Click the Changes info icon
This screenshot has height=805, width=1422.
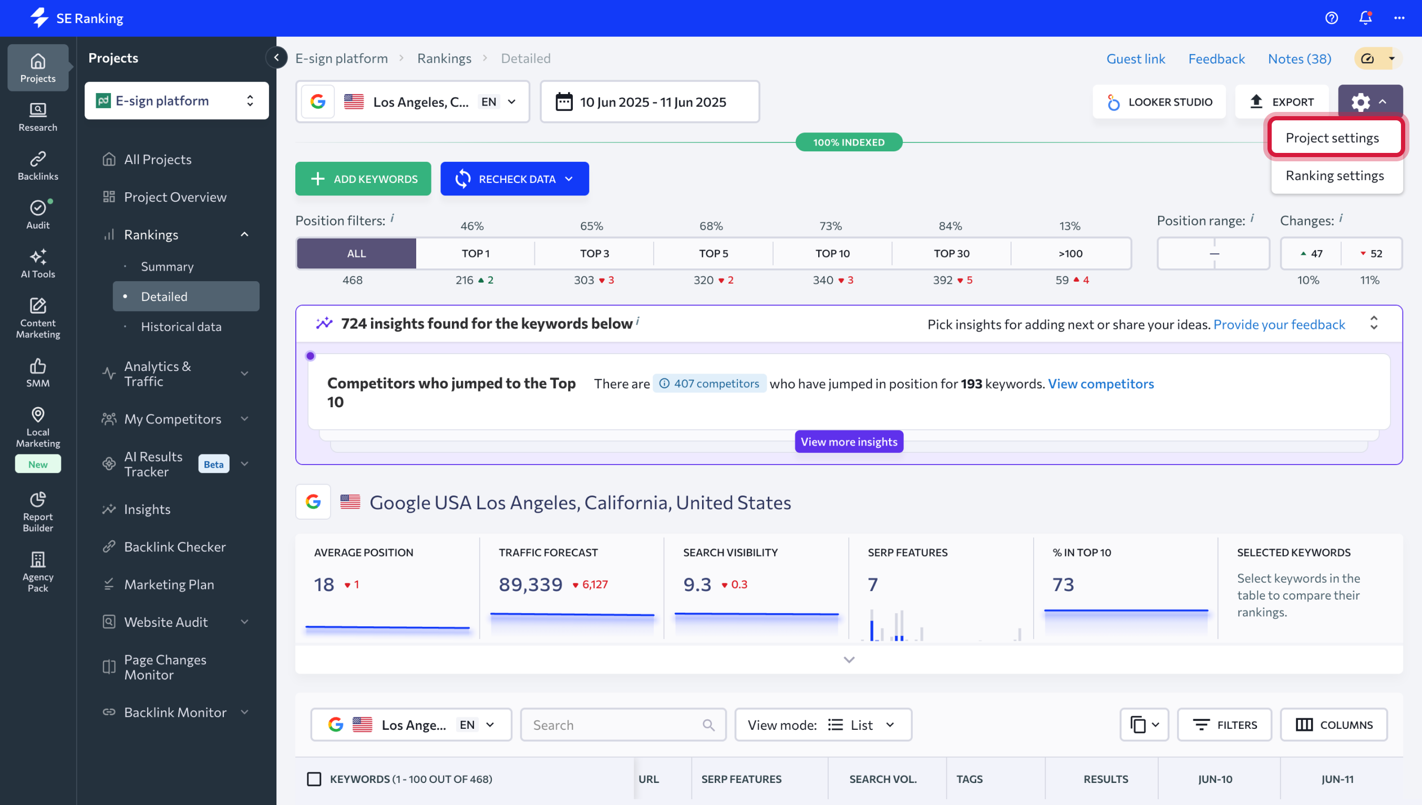tap(1340, 218)
